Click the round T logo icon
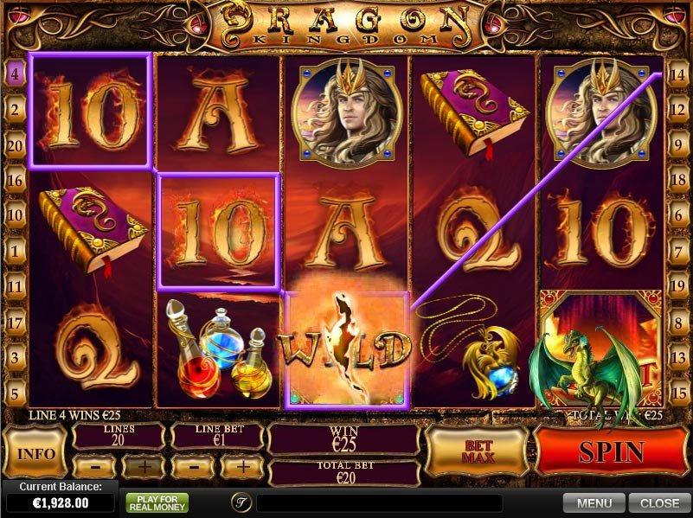Viewport: 693px width, 518px height. coord(241,502)
